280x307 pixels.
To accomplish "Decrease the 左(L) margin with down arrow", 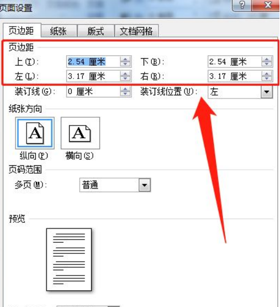I will click(x=125, y=79).
